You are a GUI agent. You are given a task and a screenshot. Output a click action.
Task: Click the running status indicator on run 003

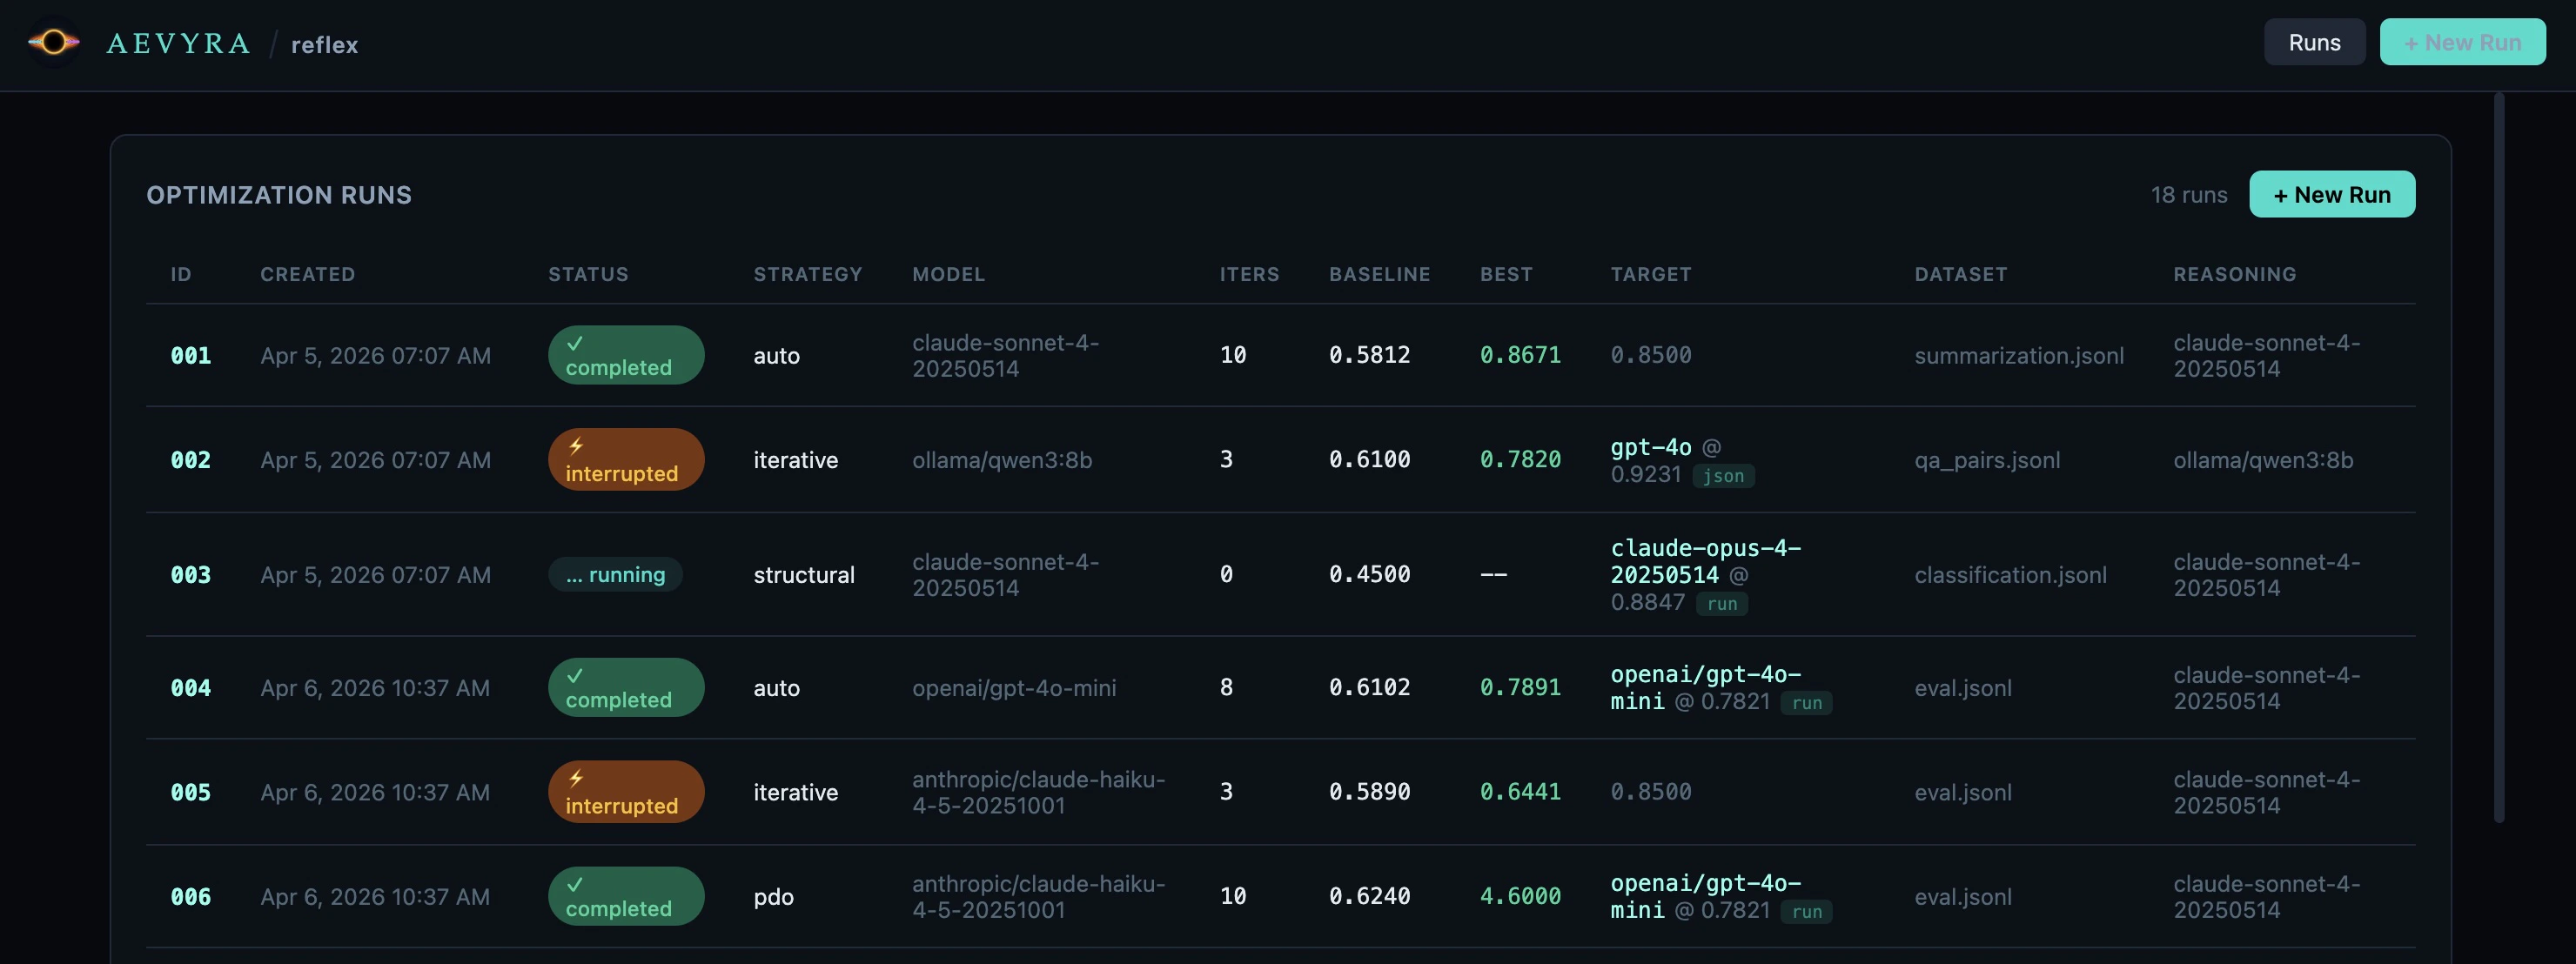coord(616,574)
